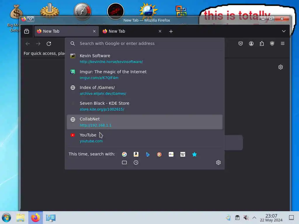Open the Firefox View pinned tab icon
Viewport: 299px width, 224px height.
click(27, 31)
